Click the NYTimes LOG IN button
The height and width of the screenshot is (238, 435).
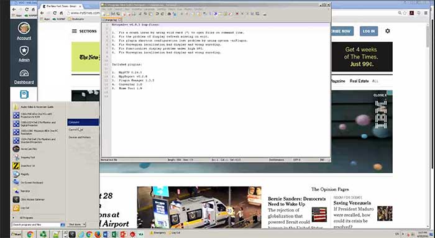[x=369, y=31]
